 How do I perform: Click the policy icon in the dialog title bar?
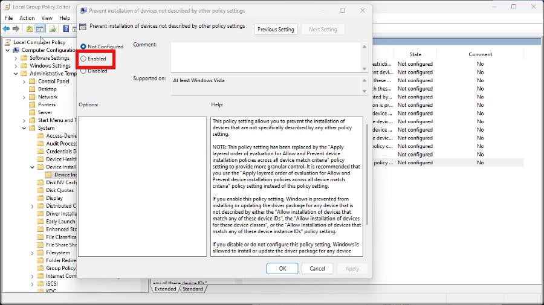(83, 11)
